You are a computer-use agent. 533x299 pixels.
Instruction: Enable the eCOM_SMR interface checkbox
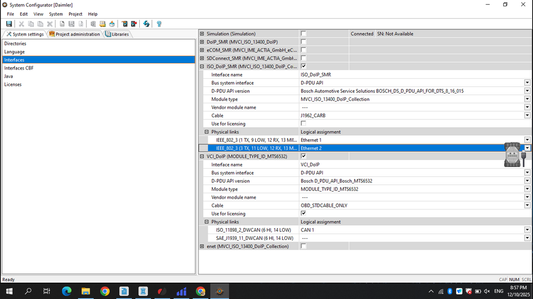(303, 50)
